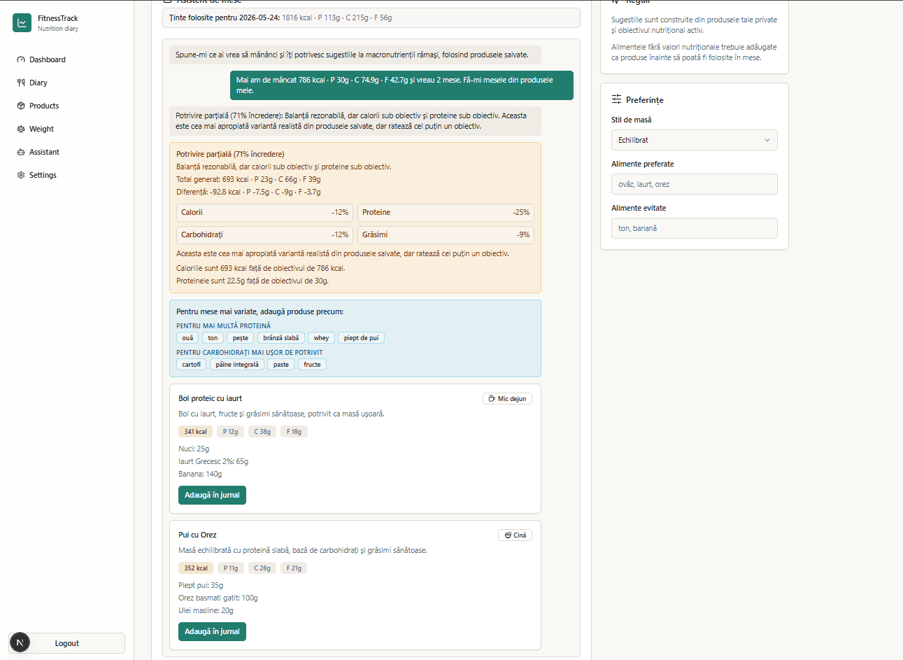Click the Assistant robot icon
The image size is (903, 660).
(21, 152)
